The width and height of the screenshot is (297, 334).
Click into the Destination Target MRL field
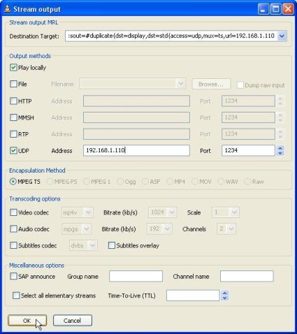pyautogui.click(x=171, y=36)
